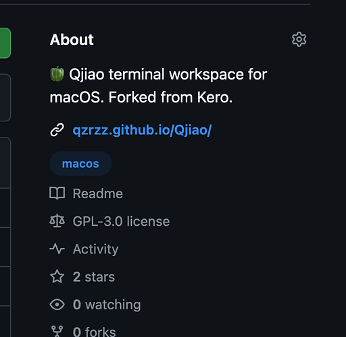
Task: View the GPL-3.0 license link
Action: pos(121,221)
